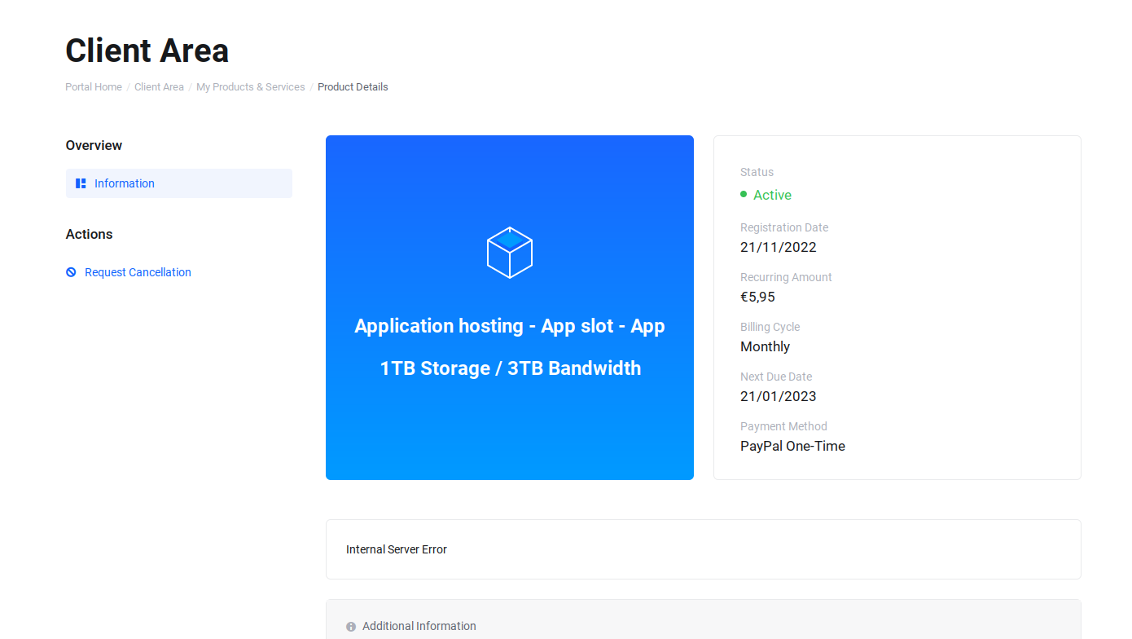Screen dimensions: 1132x639
Task: Click the Payment Method label
Action: (783, 426)
